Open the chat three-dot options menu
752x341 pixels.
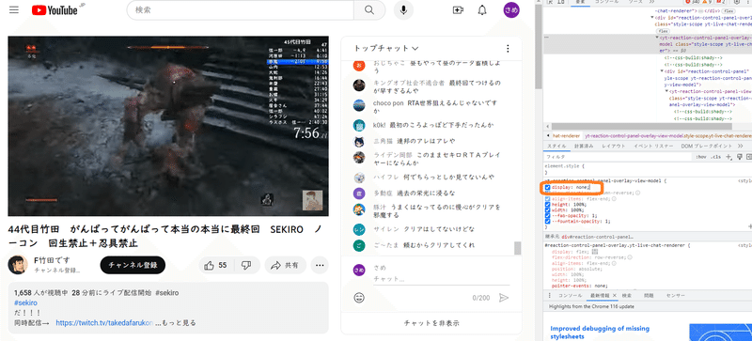tap(508, 49)
